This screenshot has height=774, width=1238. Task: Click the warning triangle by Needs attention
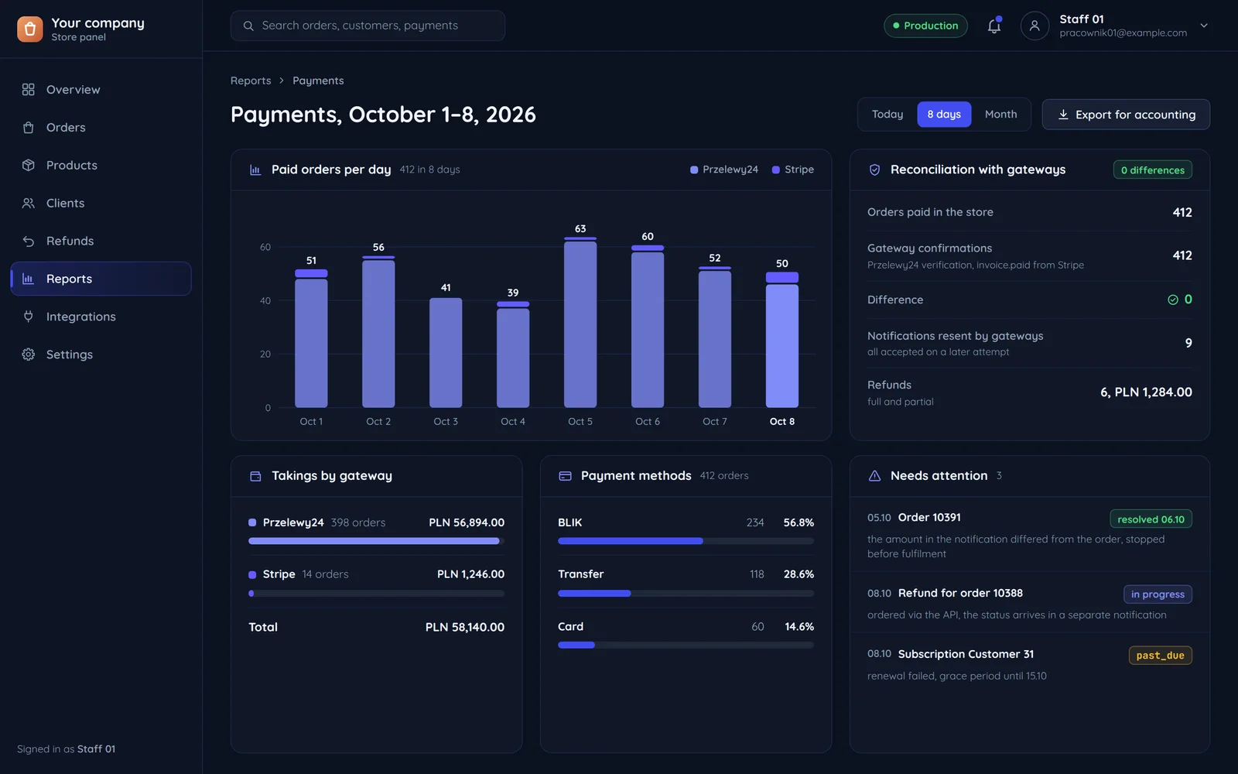[874, 476]
